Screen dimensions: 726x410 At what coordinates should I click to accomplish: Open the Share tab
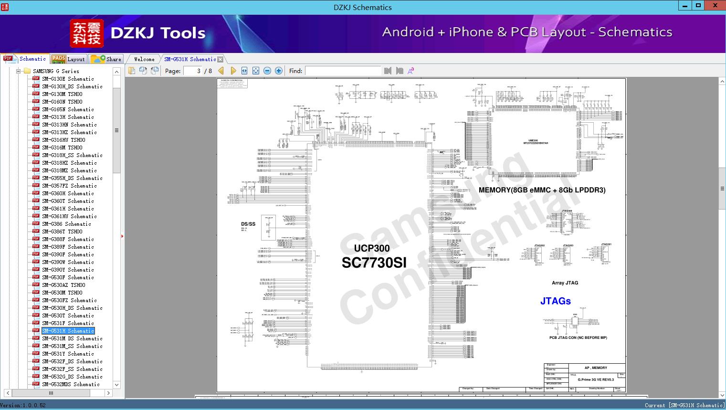tap(106, 59)
